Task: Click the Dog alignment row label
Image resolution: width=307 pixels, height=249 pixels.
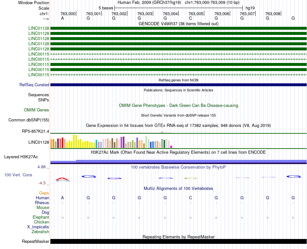Action: click(45, 213)
